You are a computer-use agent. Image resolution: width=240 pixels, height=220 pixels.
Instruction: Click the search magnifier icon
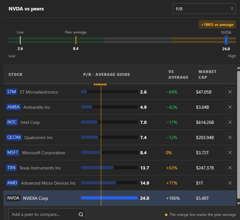click(81, 214)
